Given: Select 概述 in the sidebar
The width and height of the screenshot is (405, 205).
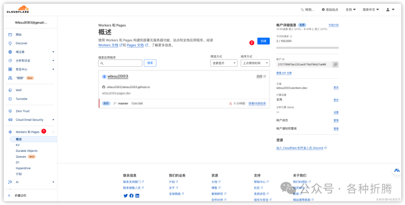Looking at the screenshot, I should (33, 139).
